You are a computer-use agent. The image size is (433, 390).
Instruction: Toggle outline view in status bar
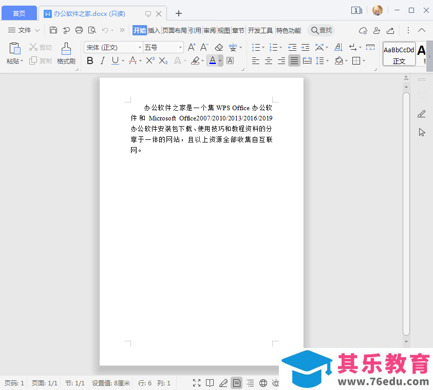[250, 382]
